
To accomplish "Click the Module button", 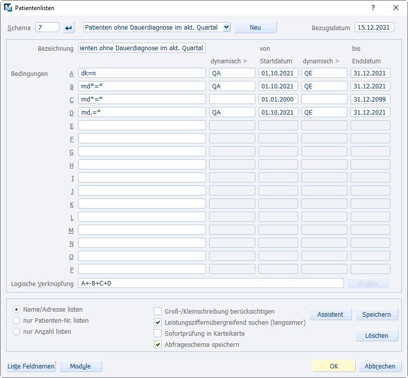I will 81,366.
